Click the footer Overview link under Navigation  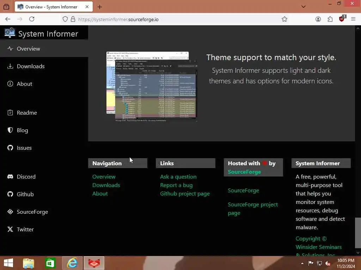(104, 176)
